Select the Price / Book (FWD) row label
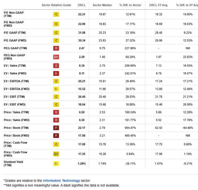Screen dimensions: 198x190 point(16,136)
